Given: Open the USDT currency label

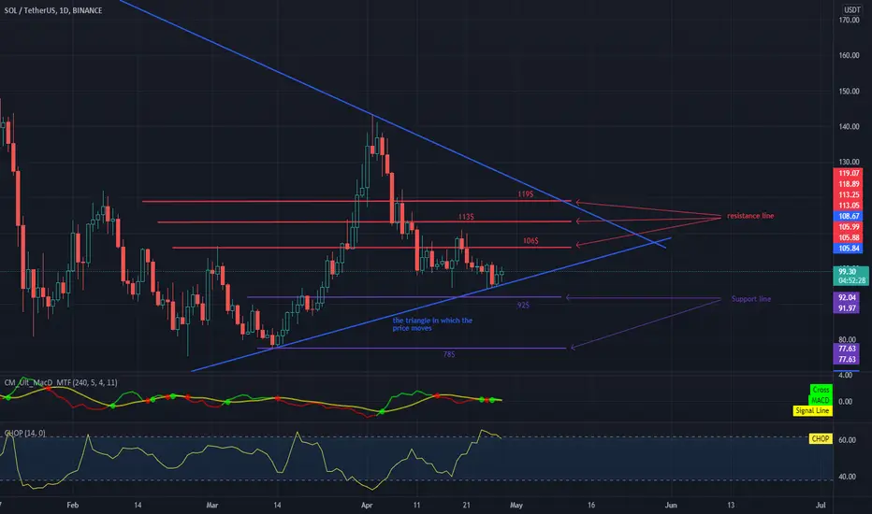Looking at the screenshot, I should point(851,10).
